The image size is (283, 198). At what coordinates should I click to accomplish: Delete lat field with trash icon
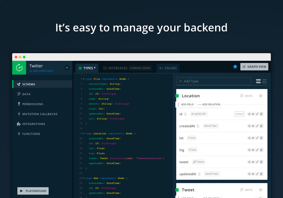pos(261,138)
